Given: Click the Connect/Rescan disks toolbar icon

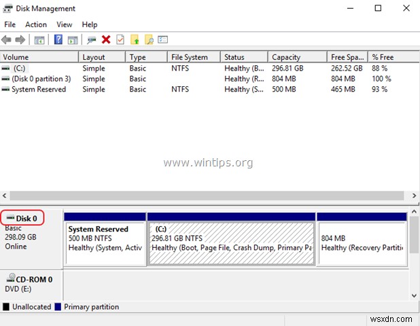Looking at the screenshot, I should click(91, 40).
